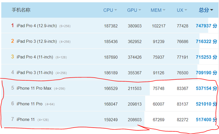Click the rank number 6
The width and height of the screenshot is (219, 134).
tap(12, 103)
